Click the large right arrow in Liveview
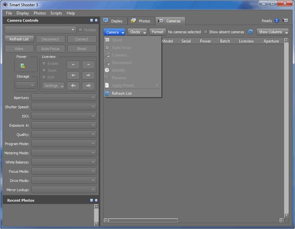 pyautogui.click(x=88, y=86)
